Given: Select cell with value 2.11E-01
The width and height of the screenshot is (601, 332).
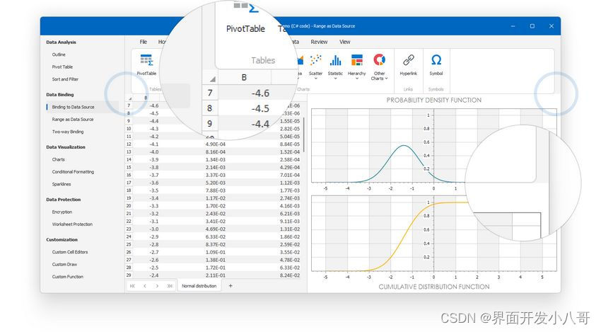Looking at the screenshot, I should (216, 275).
